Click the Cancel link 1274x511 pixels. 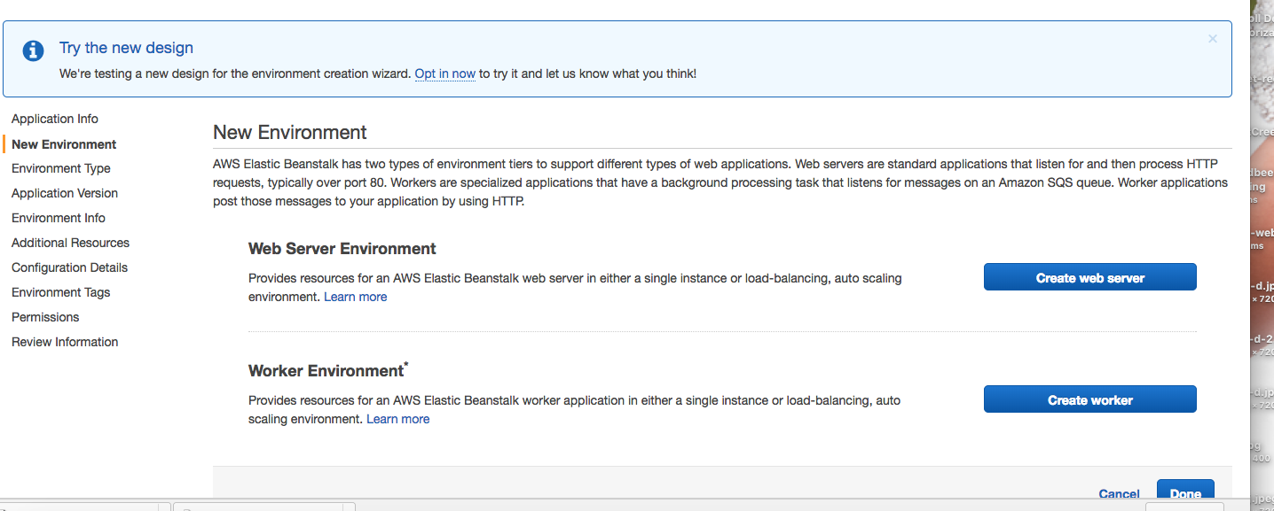coord(1119,494)
